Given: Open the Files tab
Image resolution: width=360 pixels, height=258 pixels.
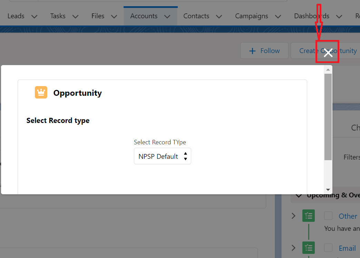Looking at the screenshot, I should (98, 16).
